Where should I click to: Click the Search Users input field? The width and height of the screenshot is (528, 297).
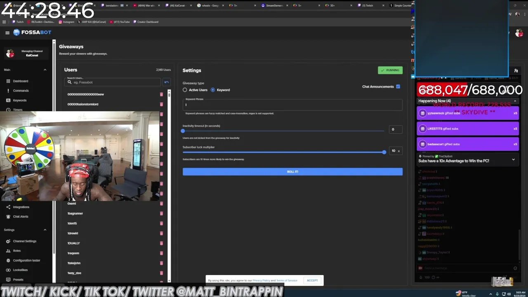coord(112,82)
